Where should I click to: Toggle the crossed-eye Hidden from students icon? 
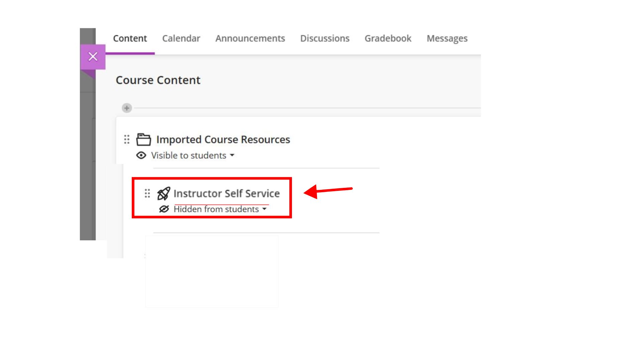(164, 209)
